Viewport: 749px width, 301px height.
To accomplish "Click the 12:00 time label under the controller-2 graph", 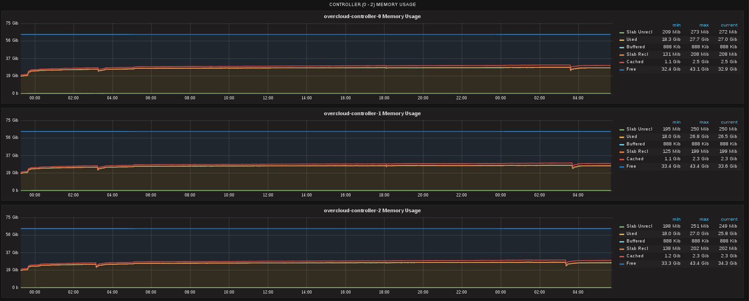I will 268,292.
